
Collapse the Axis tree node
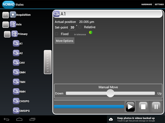[x=5, y=25]
